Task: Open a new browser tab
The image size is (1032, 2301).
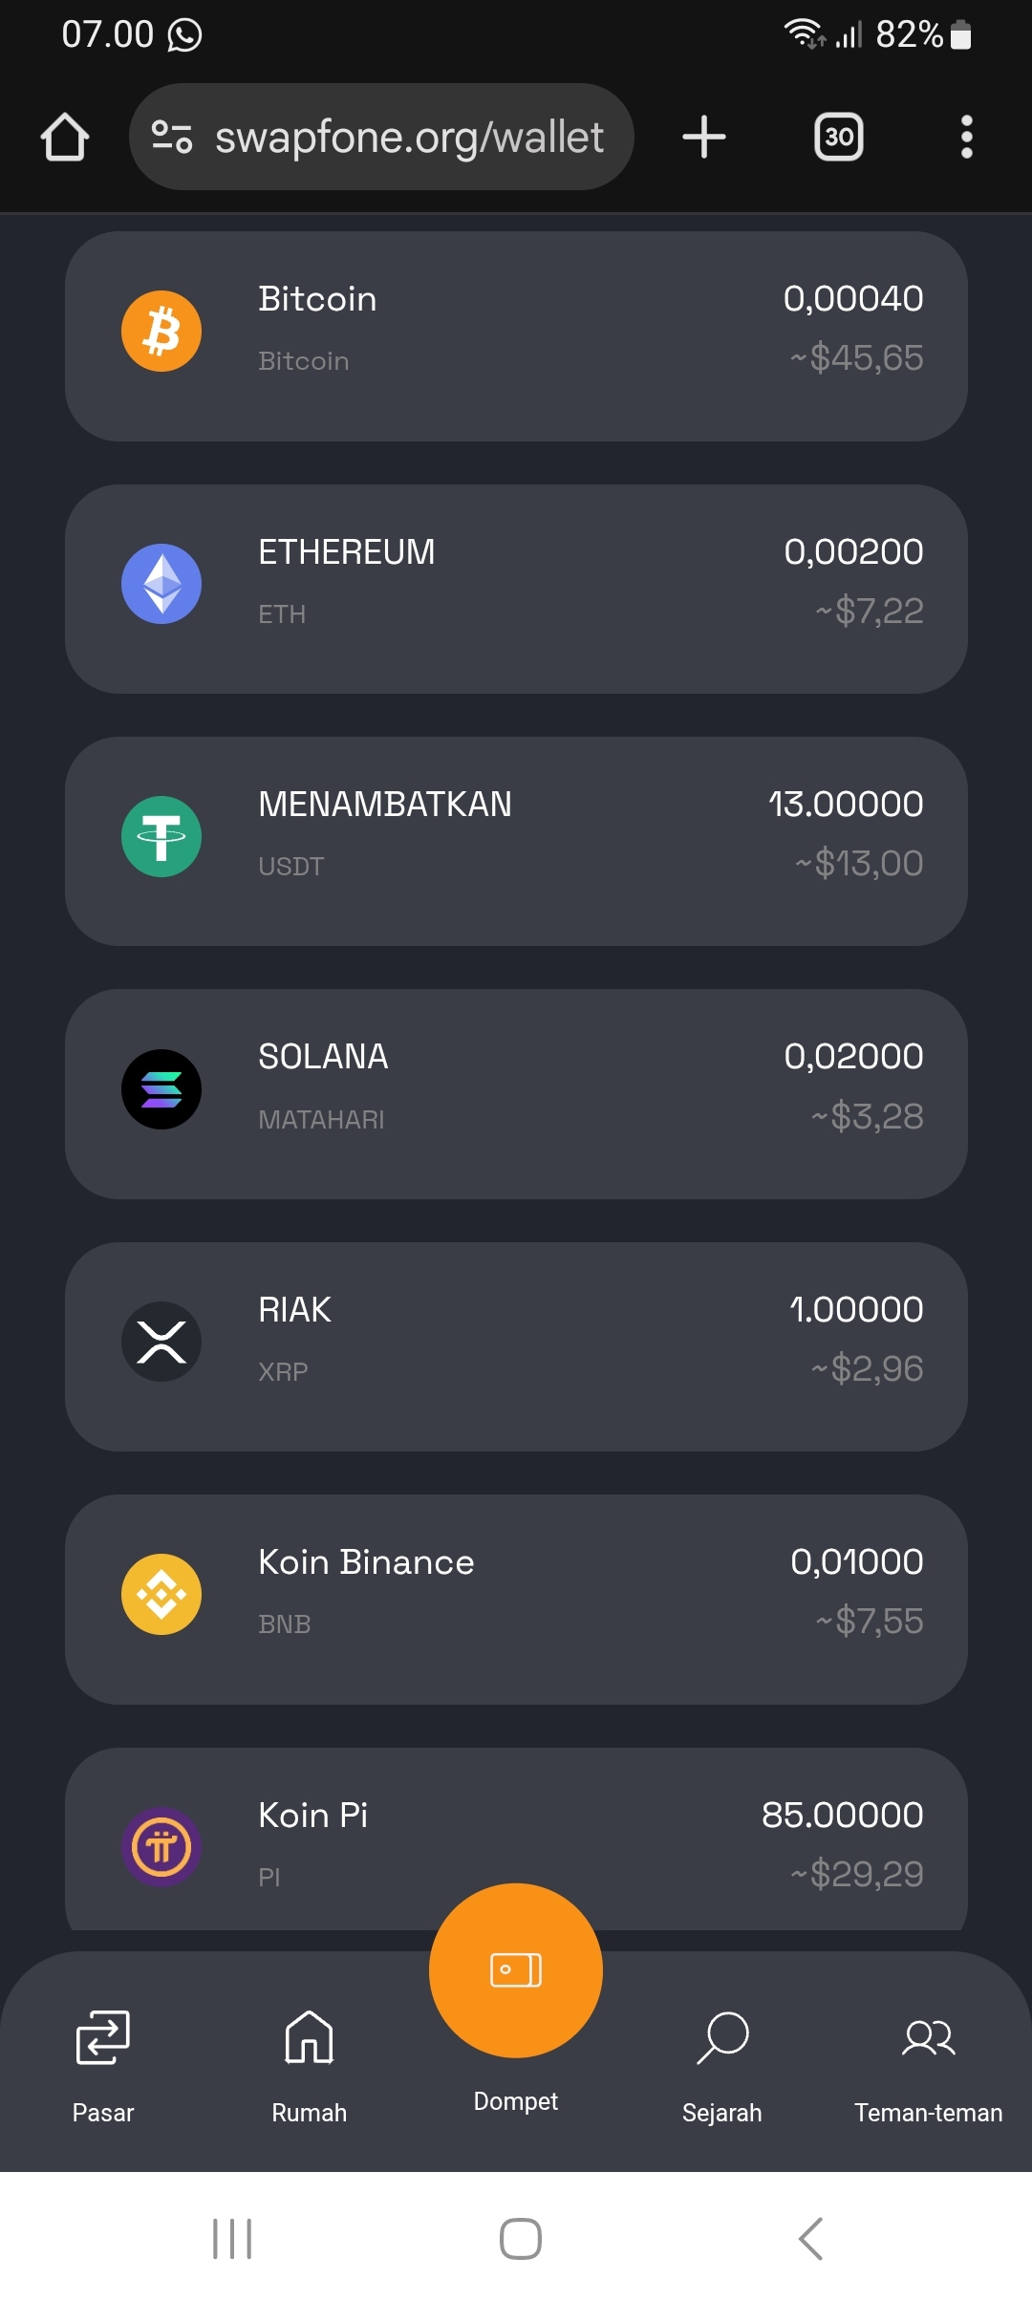Action: point(704,137)
